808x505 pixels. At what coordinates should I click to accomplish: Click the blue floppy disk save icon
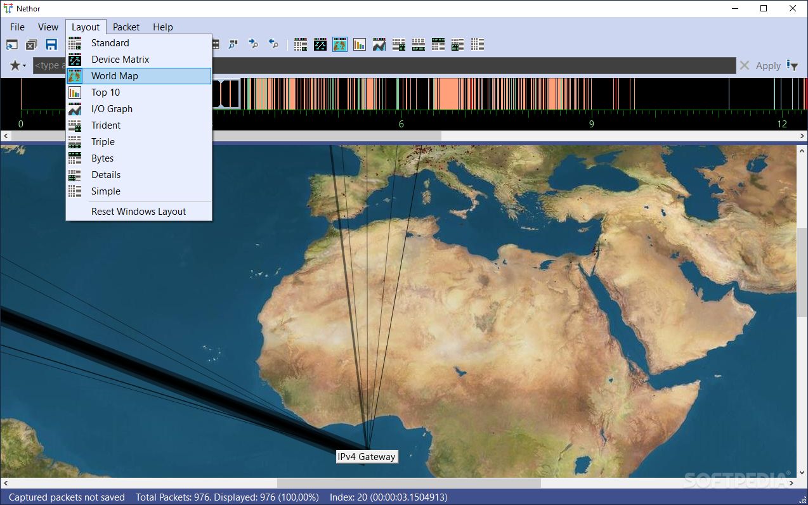pos(51,44)
